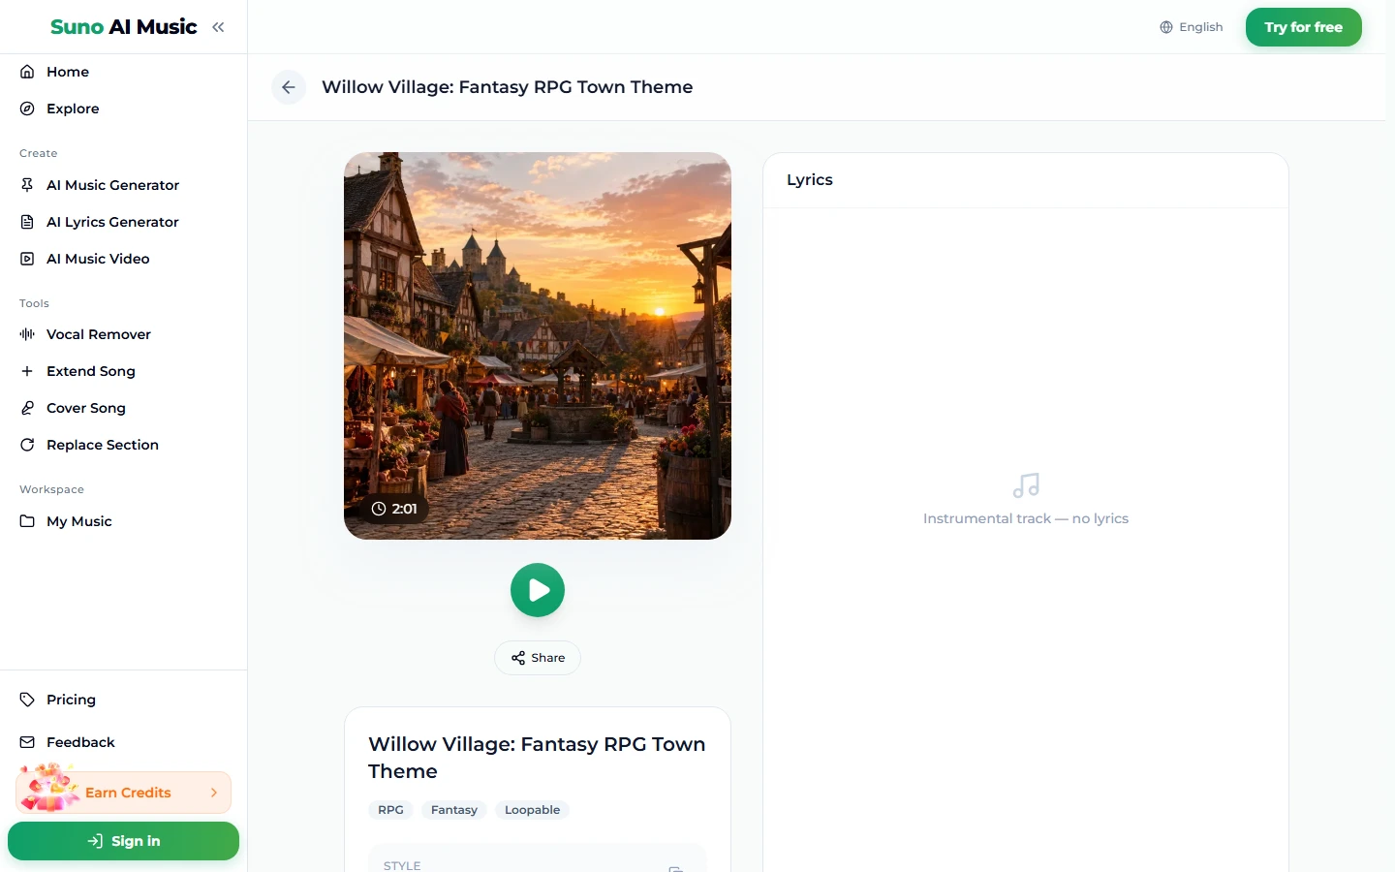Share the track via Share button
The image size is (1395, 872).
538,658
